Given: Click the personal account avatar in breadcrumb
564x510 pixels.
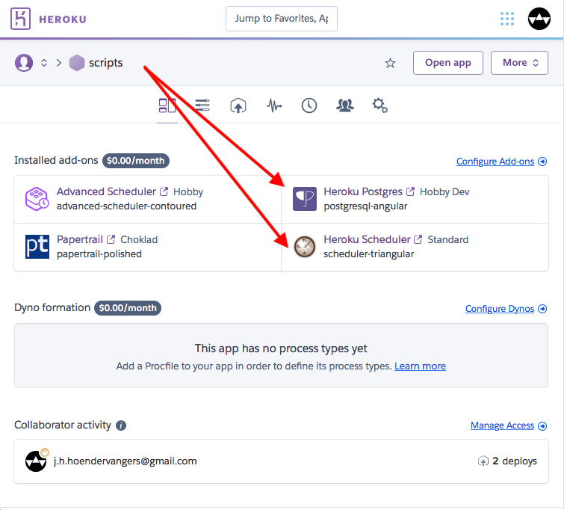Looking at the screenshot, I should pos(24,63).
